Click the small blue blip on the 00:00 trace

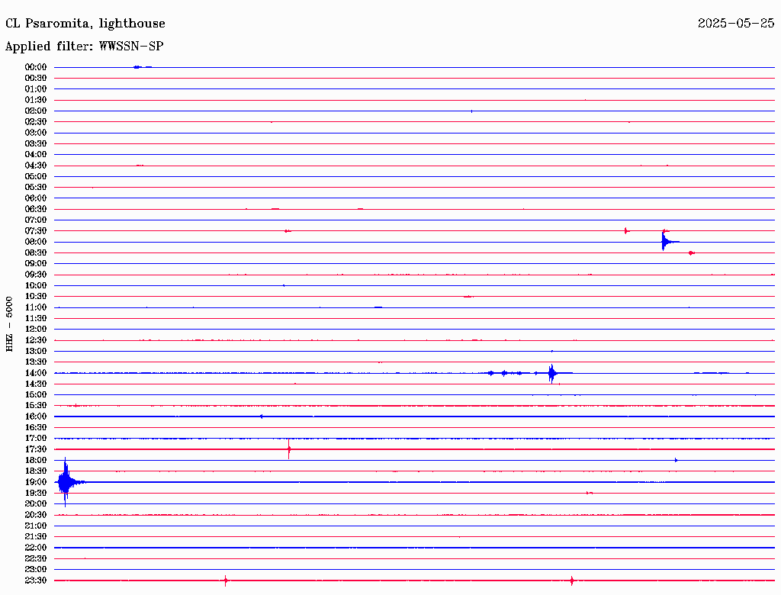137,67
